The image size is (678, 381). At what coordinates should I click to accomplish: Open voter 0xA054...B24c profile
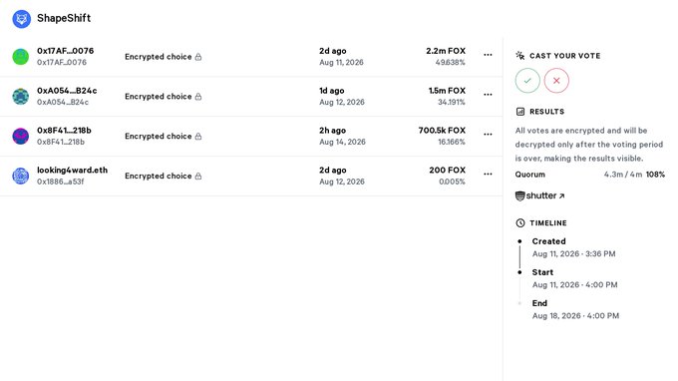pos(67,91)
